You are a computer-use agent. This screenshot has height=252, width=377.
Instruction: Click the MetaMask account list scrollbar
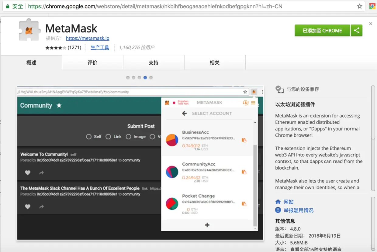255,186
